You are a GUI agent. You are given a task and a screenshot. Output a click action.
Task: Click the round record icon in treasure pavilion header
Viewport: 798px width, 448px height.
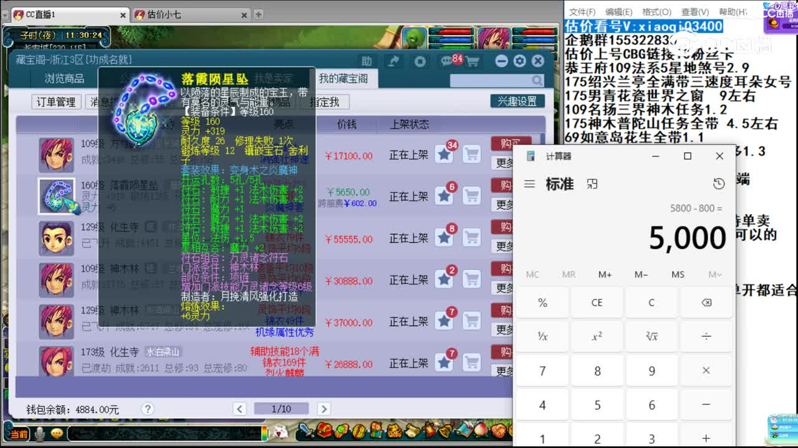click(x=420, y=61)
